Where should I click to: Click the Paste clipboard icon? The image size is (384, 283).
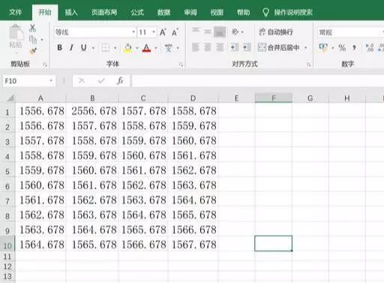(x=16, y=33)
